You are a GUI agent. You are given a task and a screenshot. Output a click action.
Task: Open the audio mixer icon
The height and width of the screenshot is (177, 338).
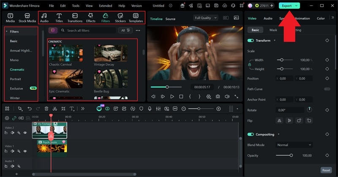tap(158, 109)
